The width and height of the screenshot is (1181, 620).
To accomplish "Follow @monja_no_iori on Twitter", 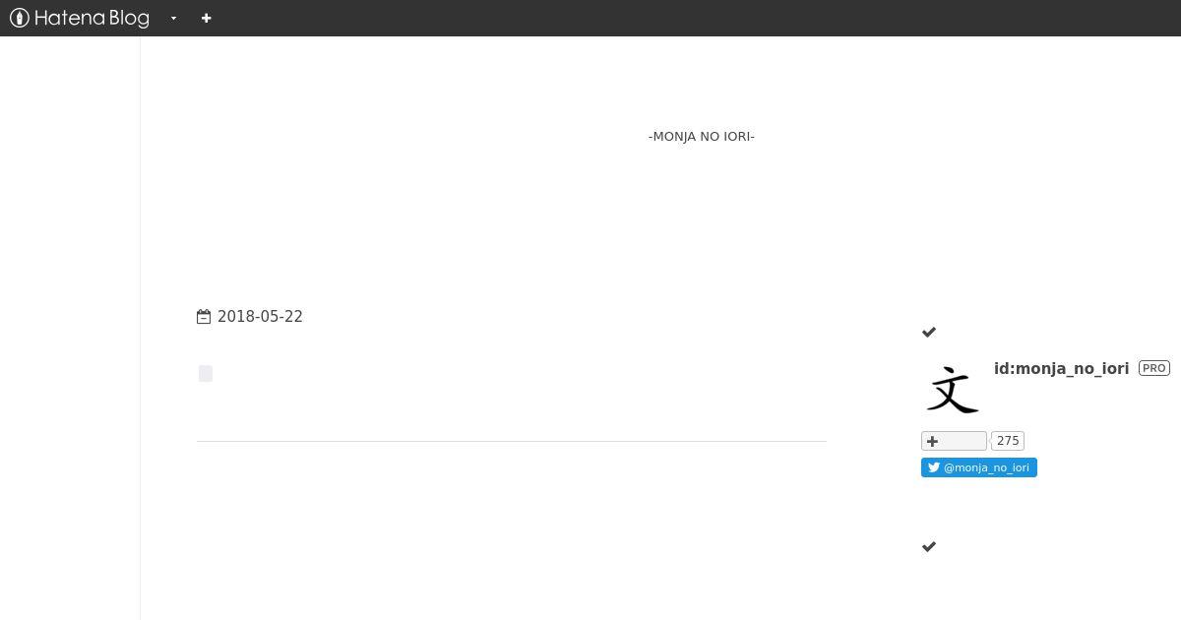I will pyautogui.click(x=979, y=467).
